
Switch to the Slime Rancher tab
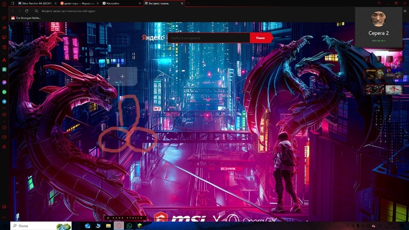(37, 4)
